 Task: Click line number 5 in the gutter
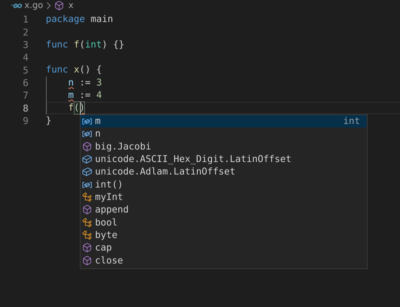[25, 70]
